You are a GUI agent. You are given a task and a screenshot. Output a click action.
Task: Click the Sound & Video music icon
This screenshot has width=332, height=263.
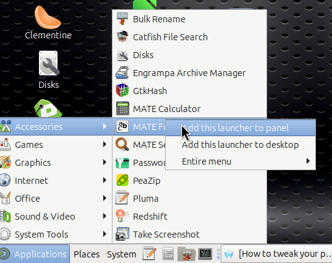[6, 216]
